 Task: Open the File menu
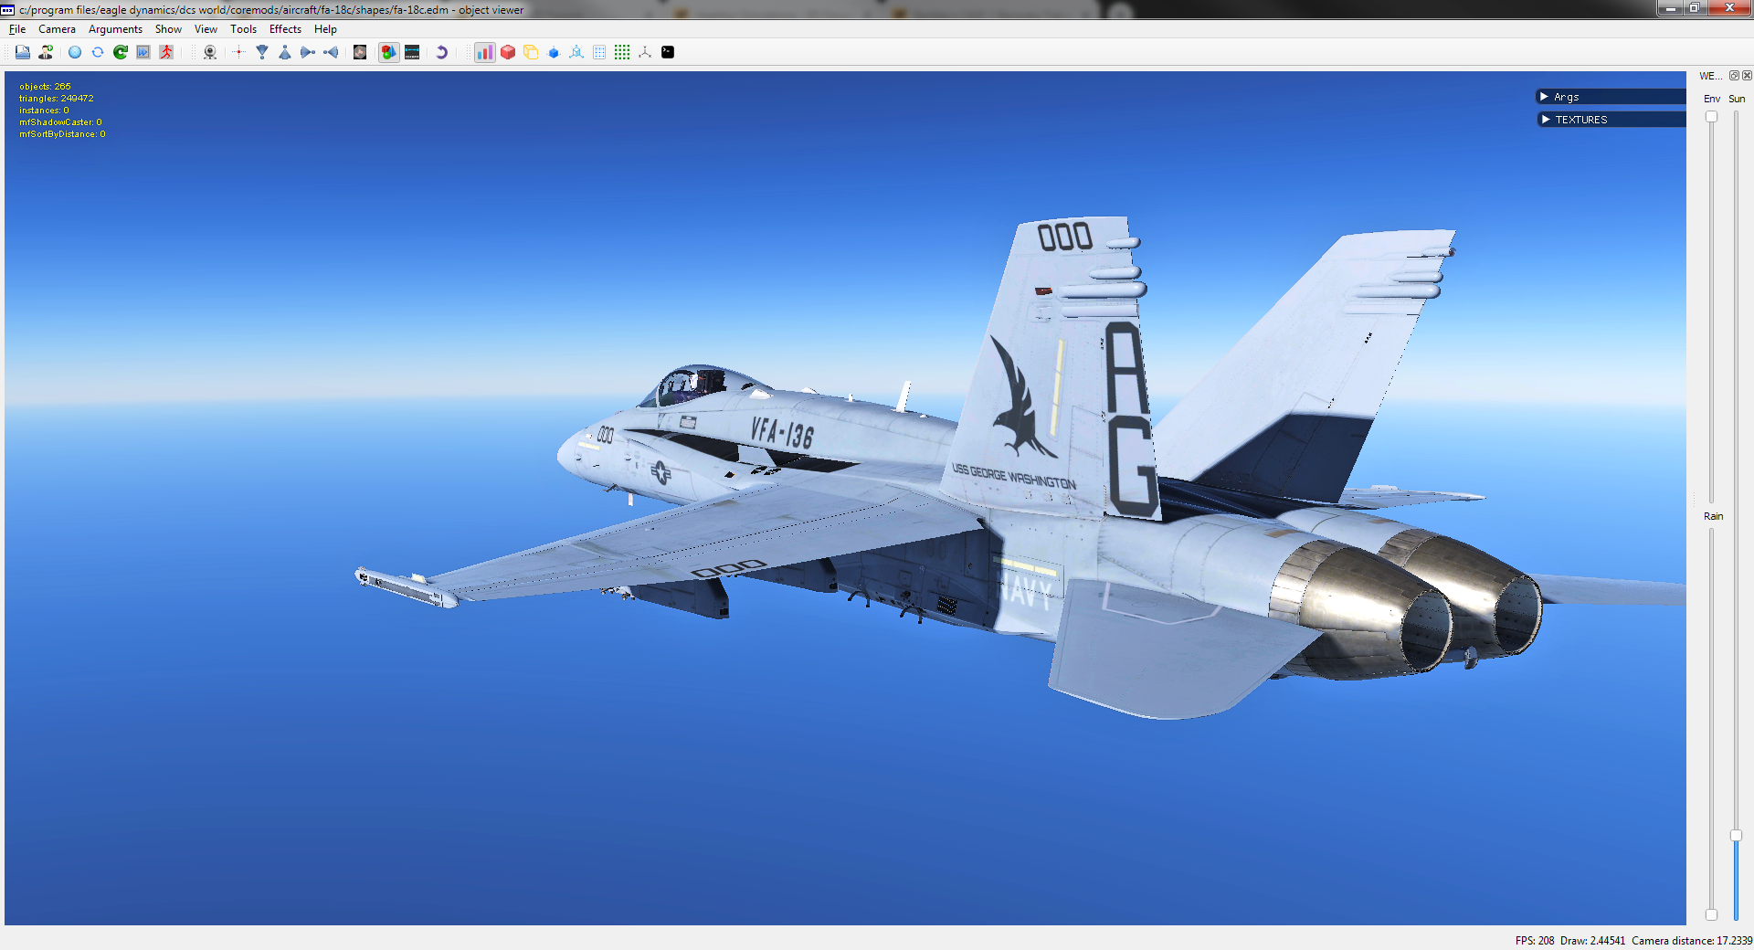[17, 29]
